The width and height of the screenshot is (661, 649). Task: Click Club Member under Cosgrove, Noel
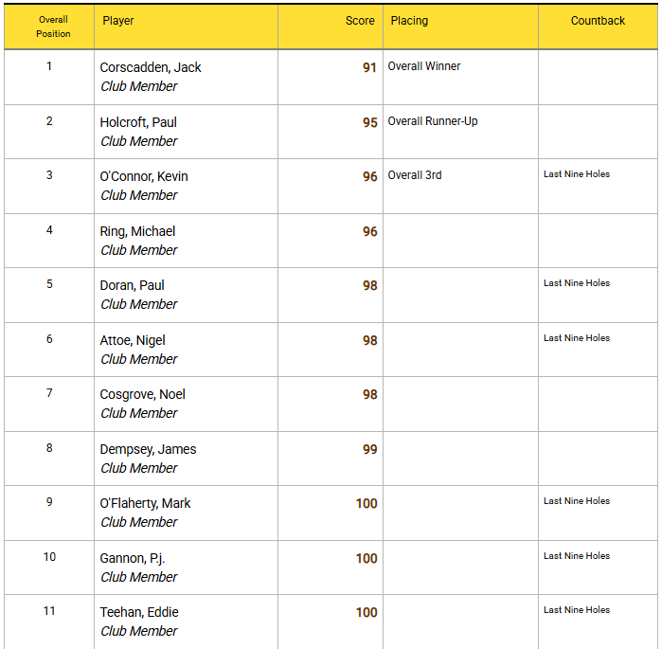[139, 413]
